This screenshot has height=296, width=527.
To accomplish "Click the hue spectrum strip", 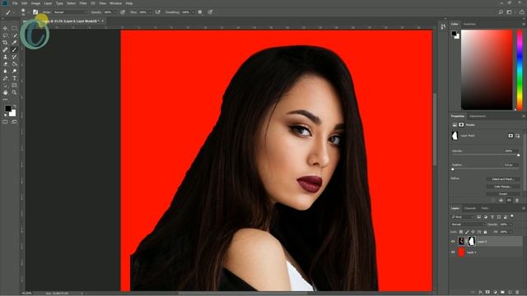I will coord(520,70).
